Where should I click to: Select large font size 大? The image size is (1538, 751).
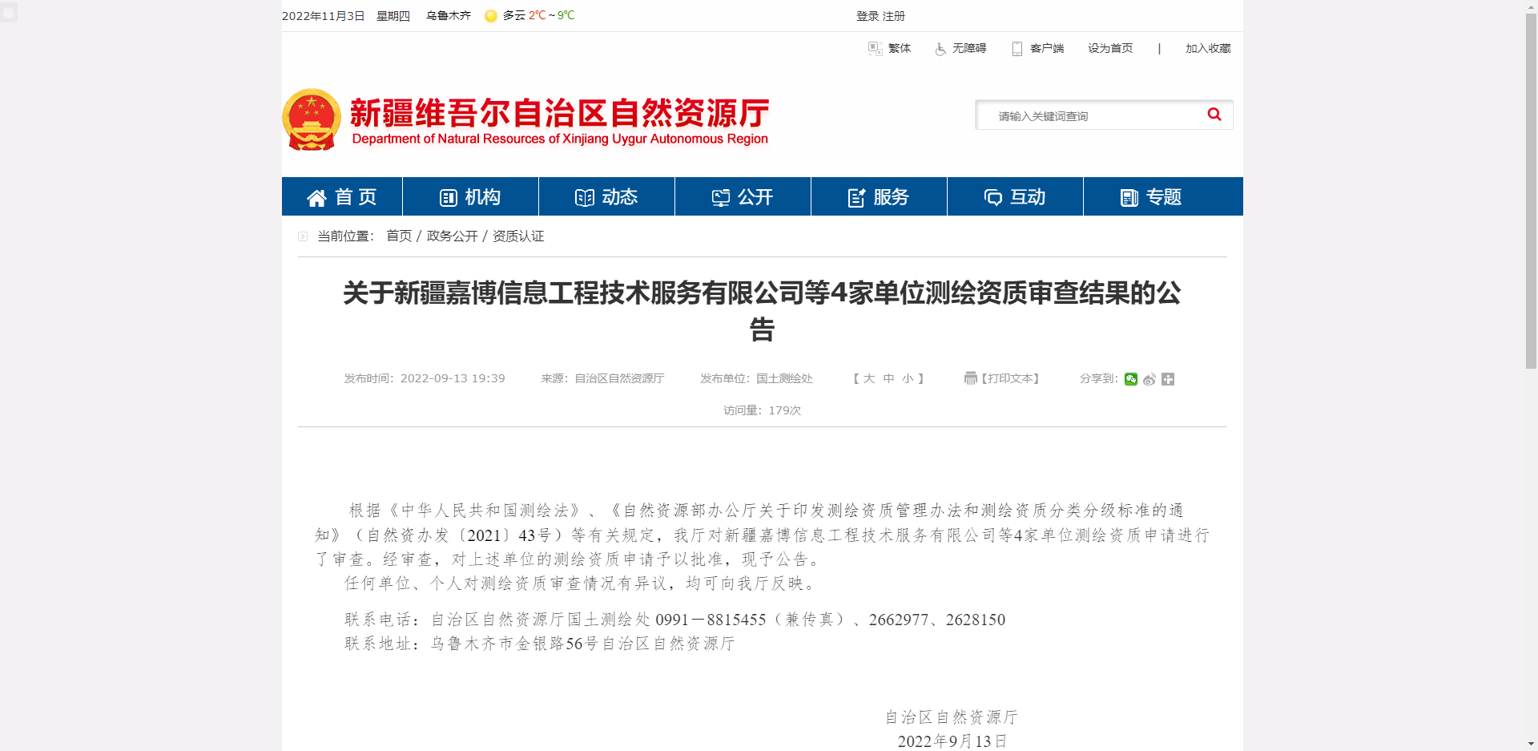tap(868, 379)
